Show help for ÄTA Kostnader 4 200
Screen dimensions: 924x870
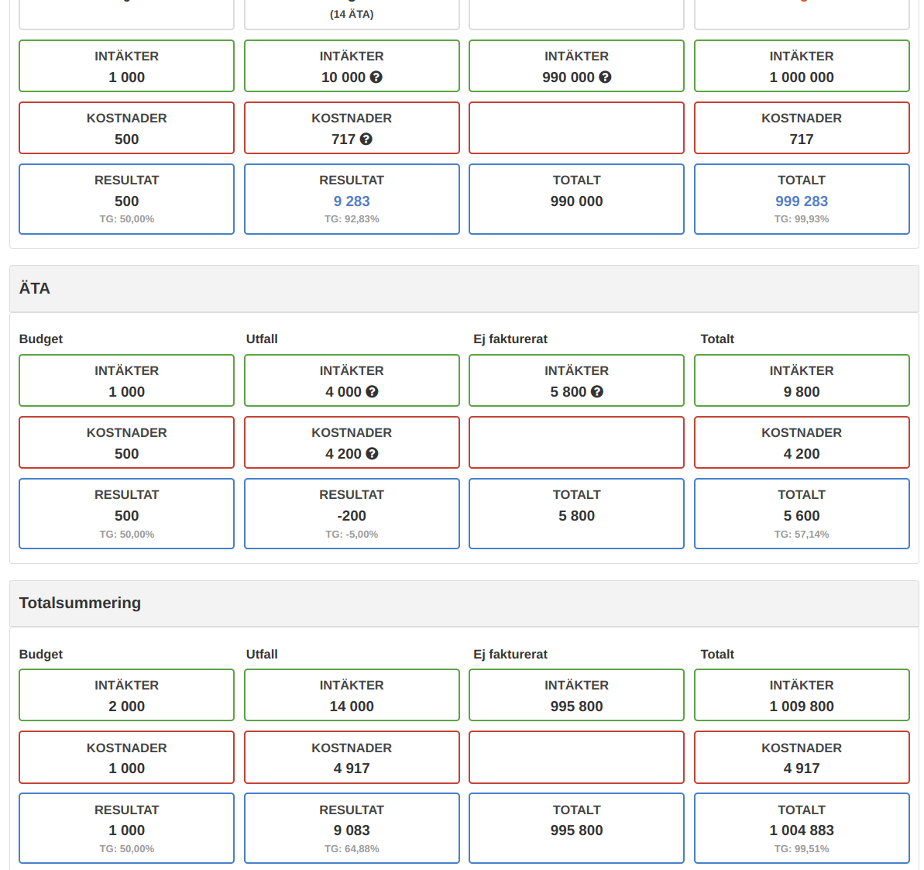click(x=373, y=454)
